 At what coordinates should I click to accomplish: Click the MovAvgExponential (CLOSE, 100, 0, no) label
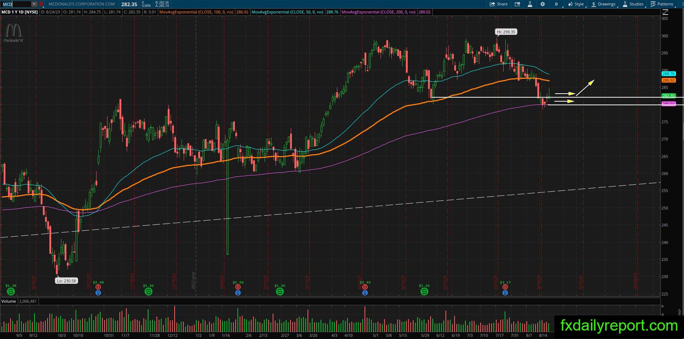click(197, 12)
